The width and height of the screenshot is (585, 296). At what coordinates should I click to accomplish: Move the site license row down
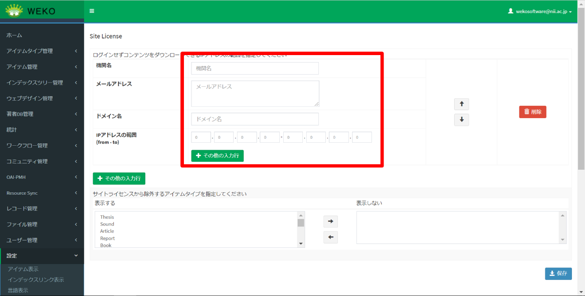point(461,120)
